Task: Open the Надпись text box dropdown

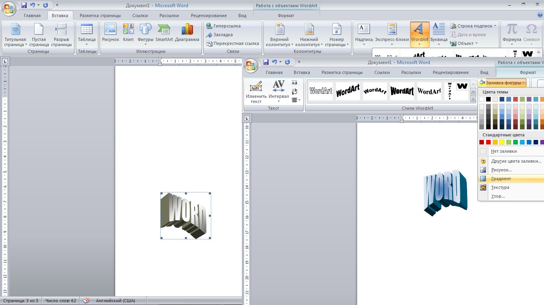Action: coord(364,35)
